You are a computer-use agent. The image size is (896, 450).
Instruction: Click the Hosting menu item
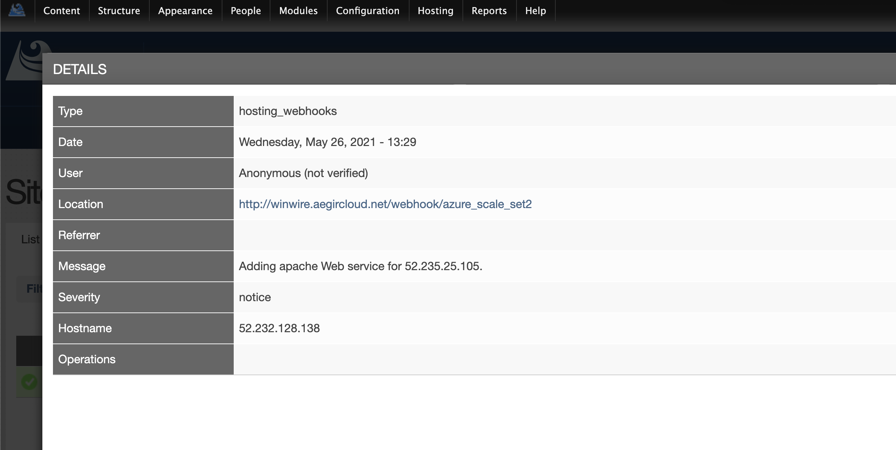click(x=435, y=10)
